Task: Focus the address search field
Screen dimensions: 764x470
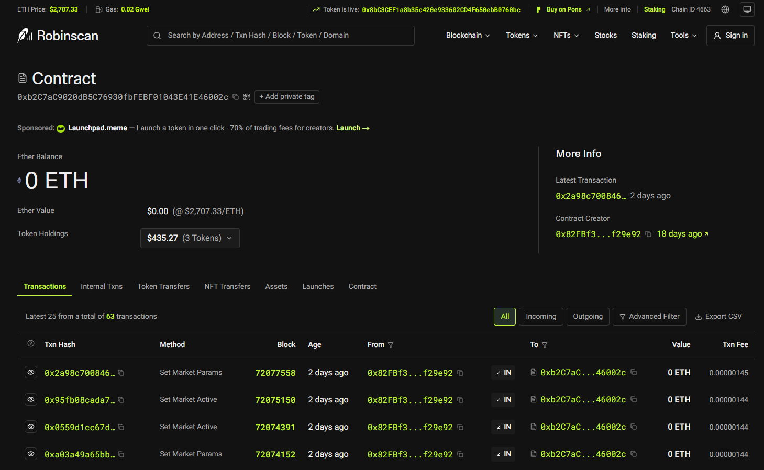Action: [281, 36]
